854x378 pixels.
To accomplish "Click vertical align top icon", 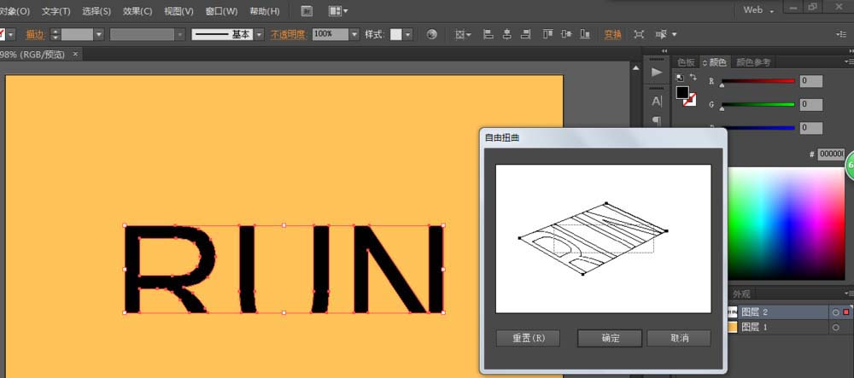I will click(x=547, y=34).
